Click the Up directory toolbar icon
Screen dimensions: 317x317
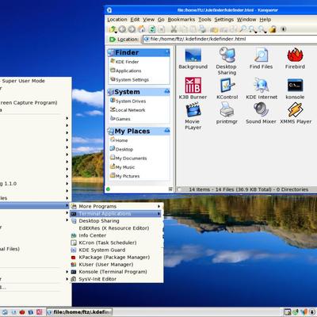pyautogui.click(x=113, y=29)
